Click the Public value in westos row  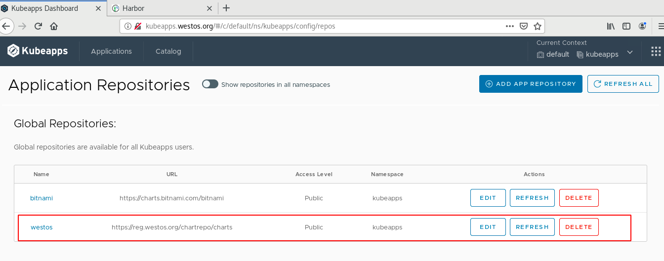point(314,227)
